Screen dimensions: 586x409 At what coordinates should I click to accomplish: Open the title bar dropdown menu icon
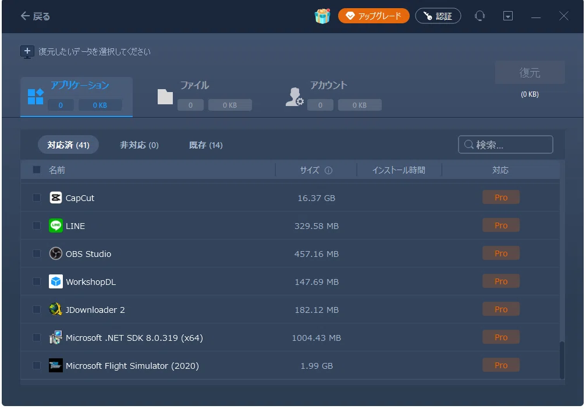508,16
